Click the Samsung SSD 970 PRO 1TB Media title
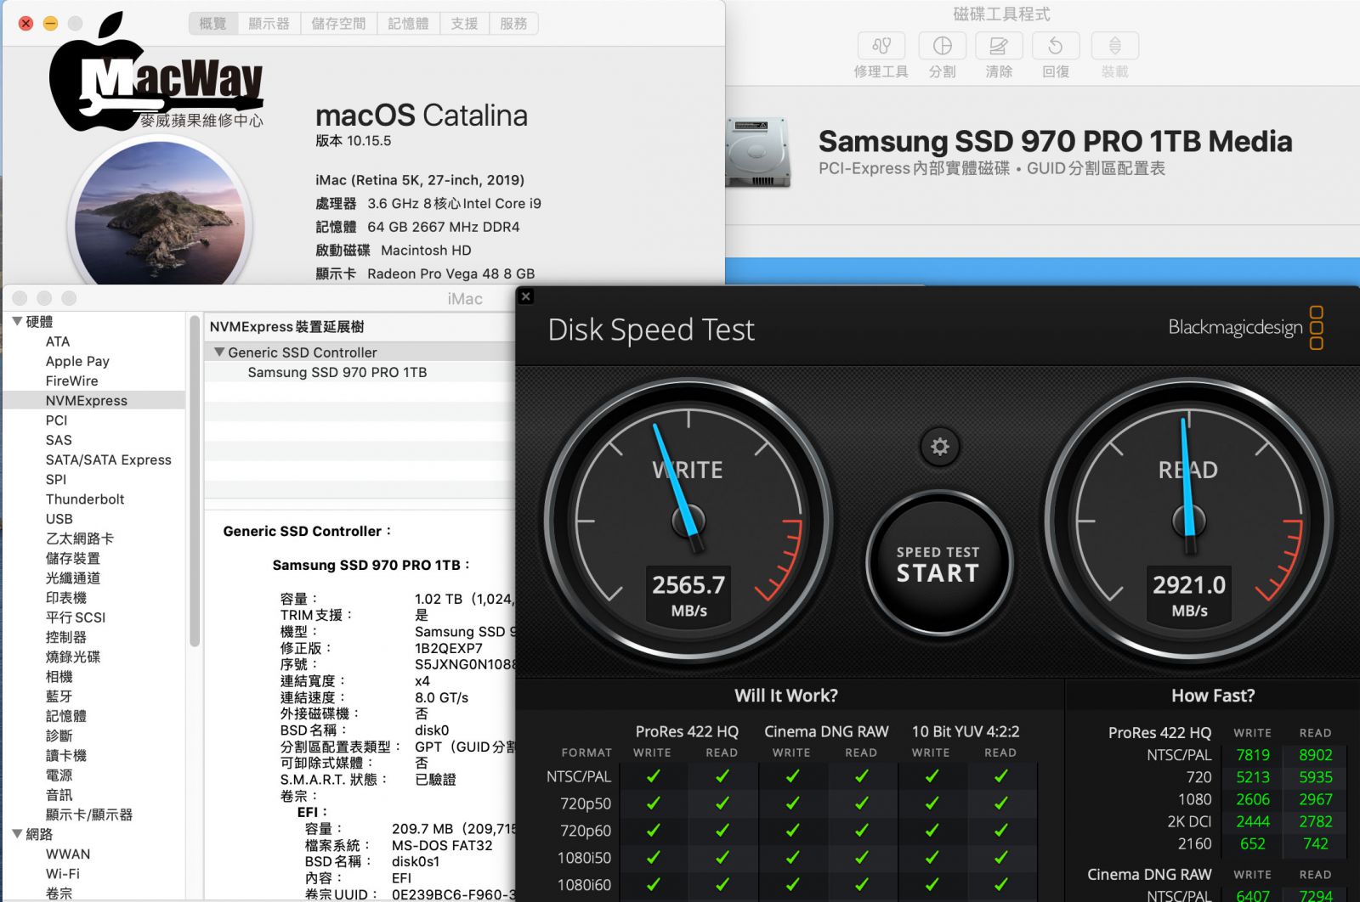The width and height of the screenshot is (1360, 902). tap(1055, 141)
